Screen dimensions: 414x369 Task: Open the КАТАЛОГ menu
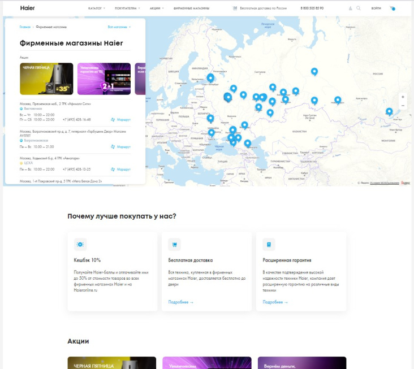pyautogui.click(x=96, y=8)
